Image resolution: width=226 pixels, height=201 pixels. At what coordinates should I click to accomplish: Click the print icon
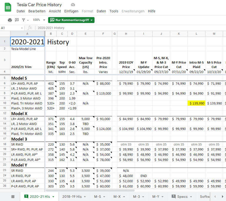tap(10, 20)
